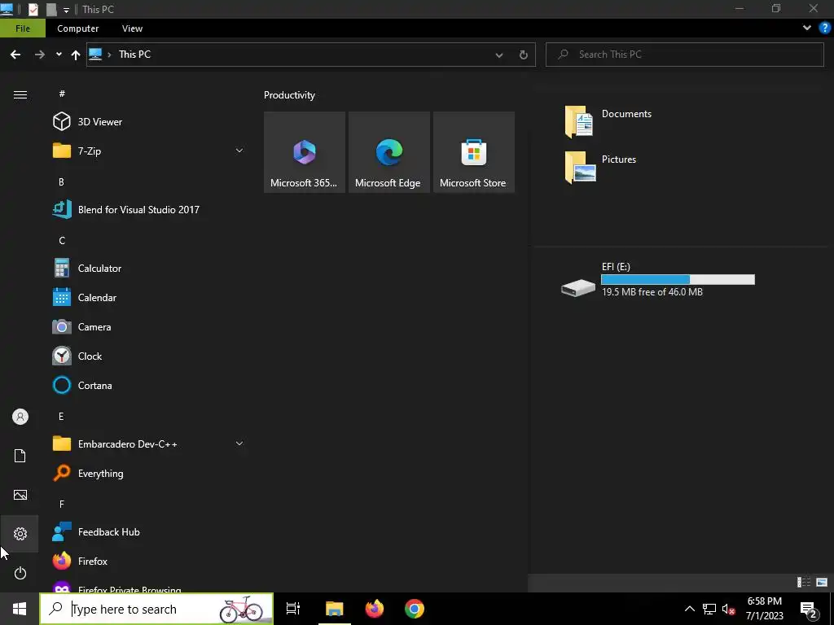Viewport: 834px width, 625px height.
Task: Click the Start menu hamburger expand icon
Action: pyautogui.click(x=20, y=94)
